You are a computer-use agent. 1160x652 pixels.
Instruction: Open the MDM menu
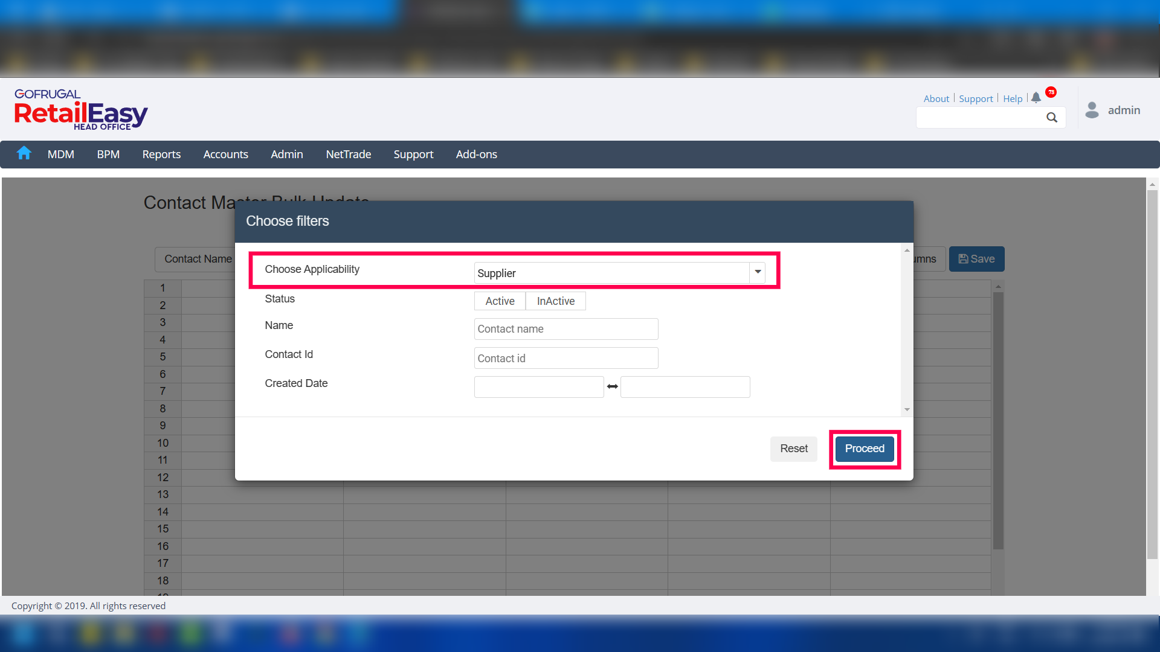point(61,154)
